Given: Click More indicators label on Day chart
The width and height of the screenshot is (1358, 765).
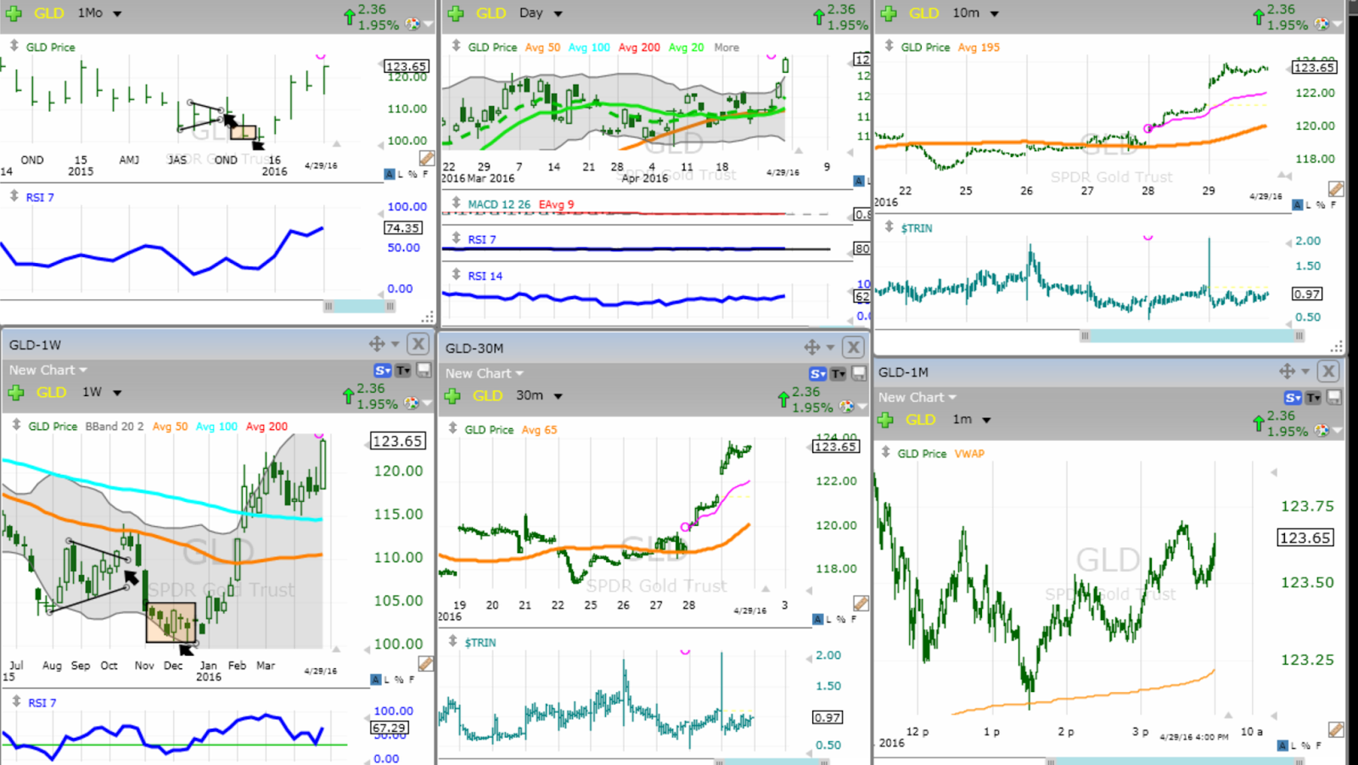Looking at the screenshot, I should coord(727,47).
